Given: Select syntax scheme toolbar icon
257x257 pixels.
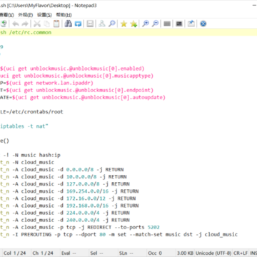Looking at the screenshot, I should [167, 24].
